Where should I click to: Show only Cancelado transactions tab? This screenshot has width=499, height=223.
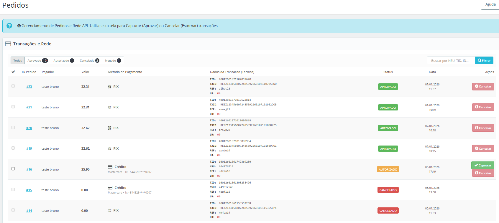[89, 60]
